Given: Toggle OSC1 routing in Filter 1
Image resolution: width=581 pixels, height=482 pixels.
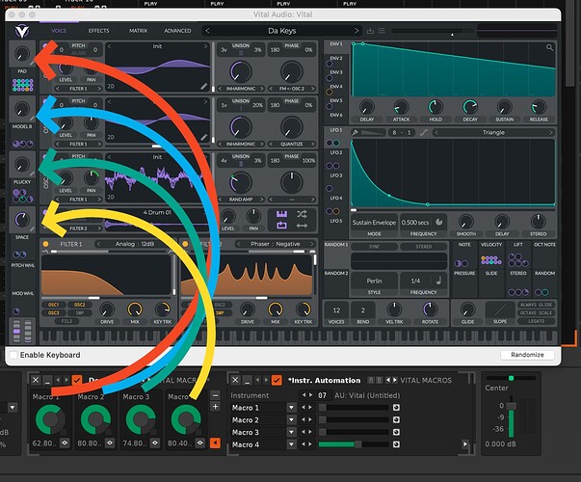Looking at the screenshot, I should (53, 305).
